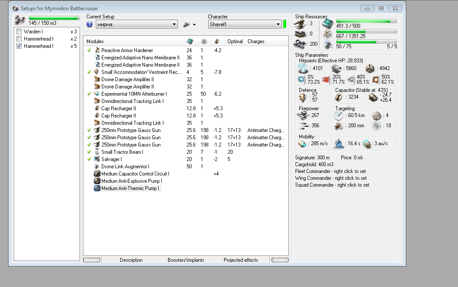Screen dimensions: 458x287
Task: Click the explosive resistance icon at 62.1%
Action: point(375,79)
